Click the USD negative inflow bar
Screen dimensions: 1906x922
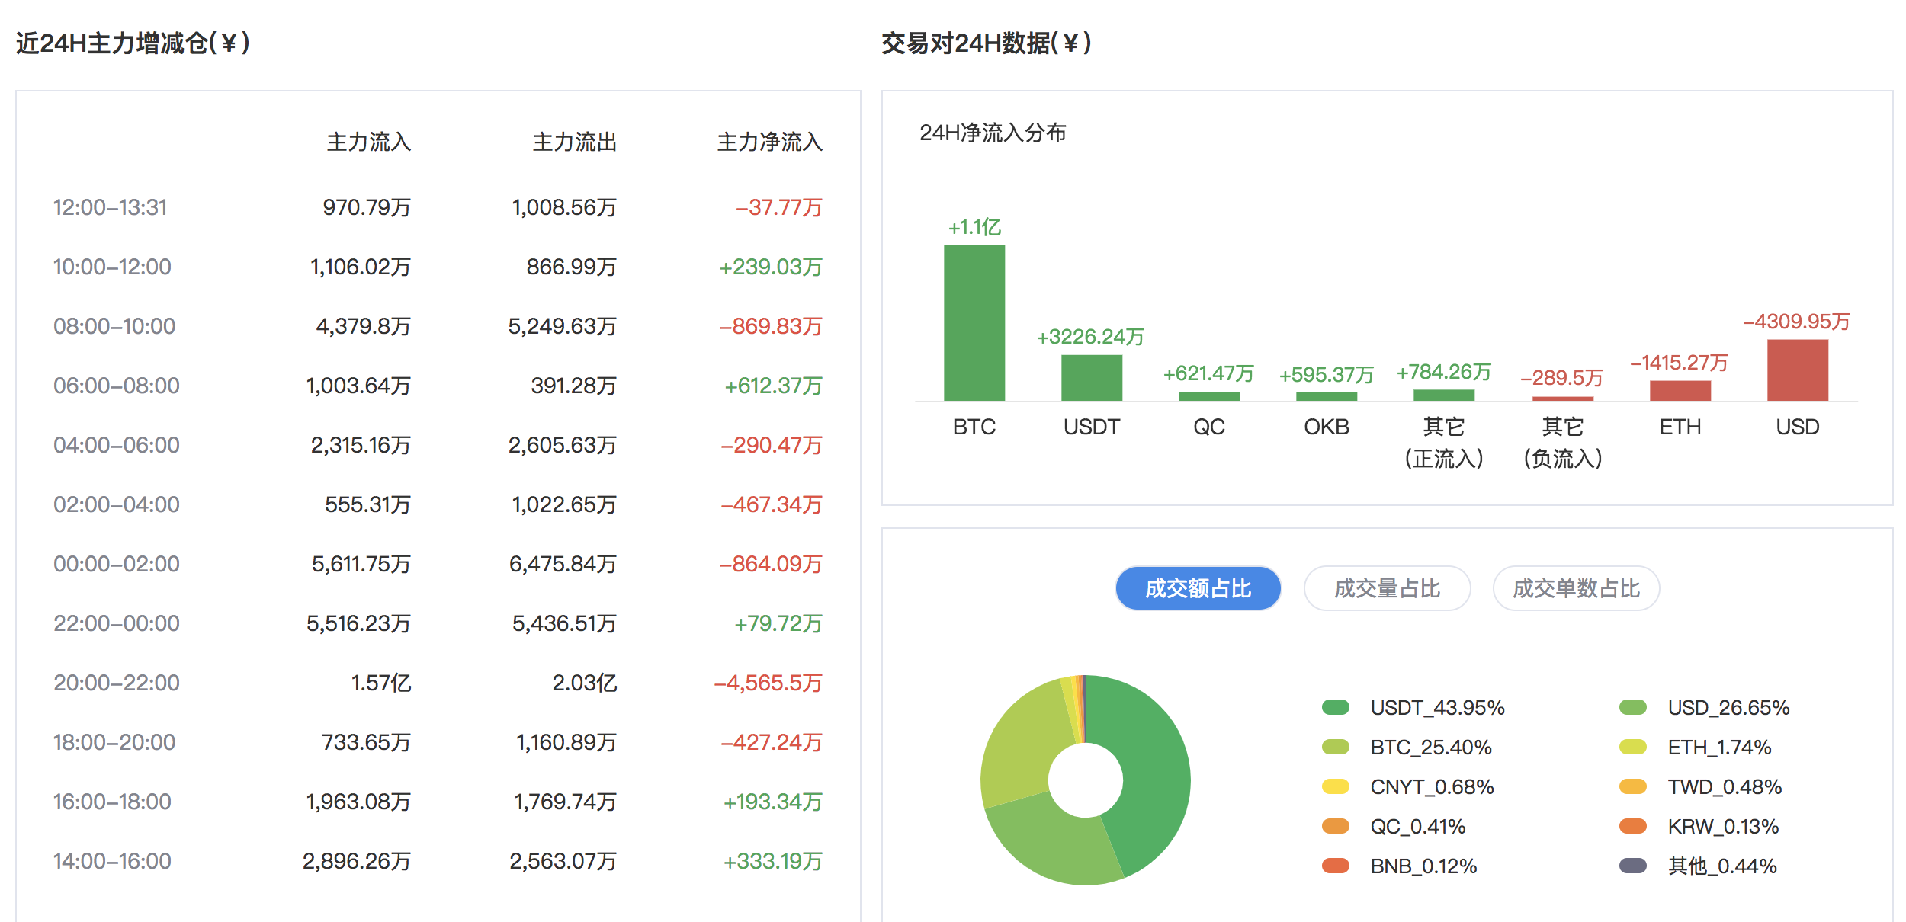[x=1797, y=370]
